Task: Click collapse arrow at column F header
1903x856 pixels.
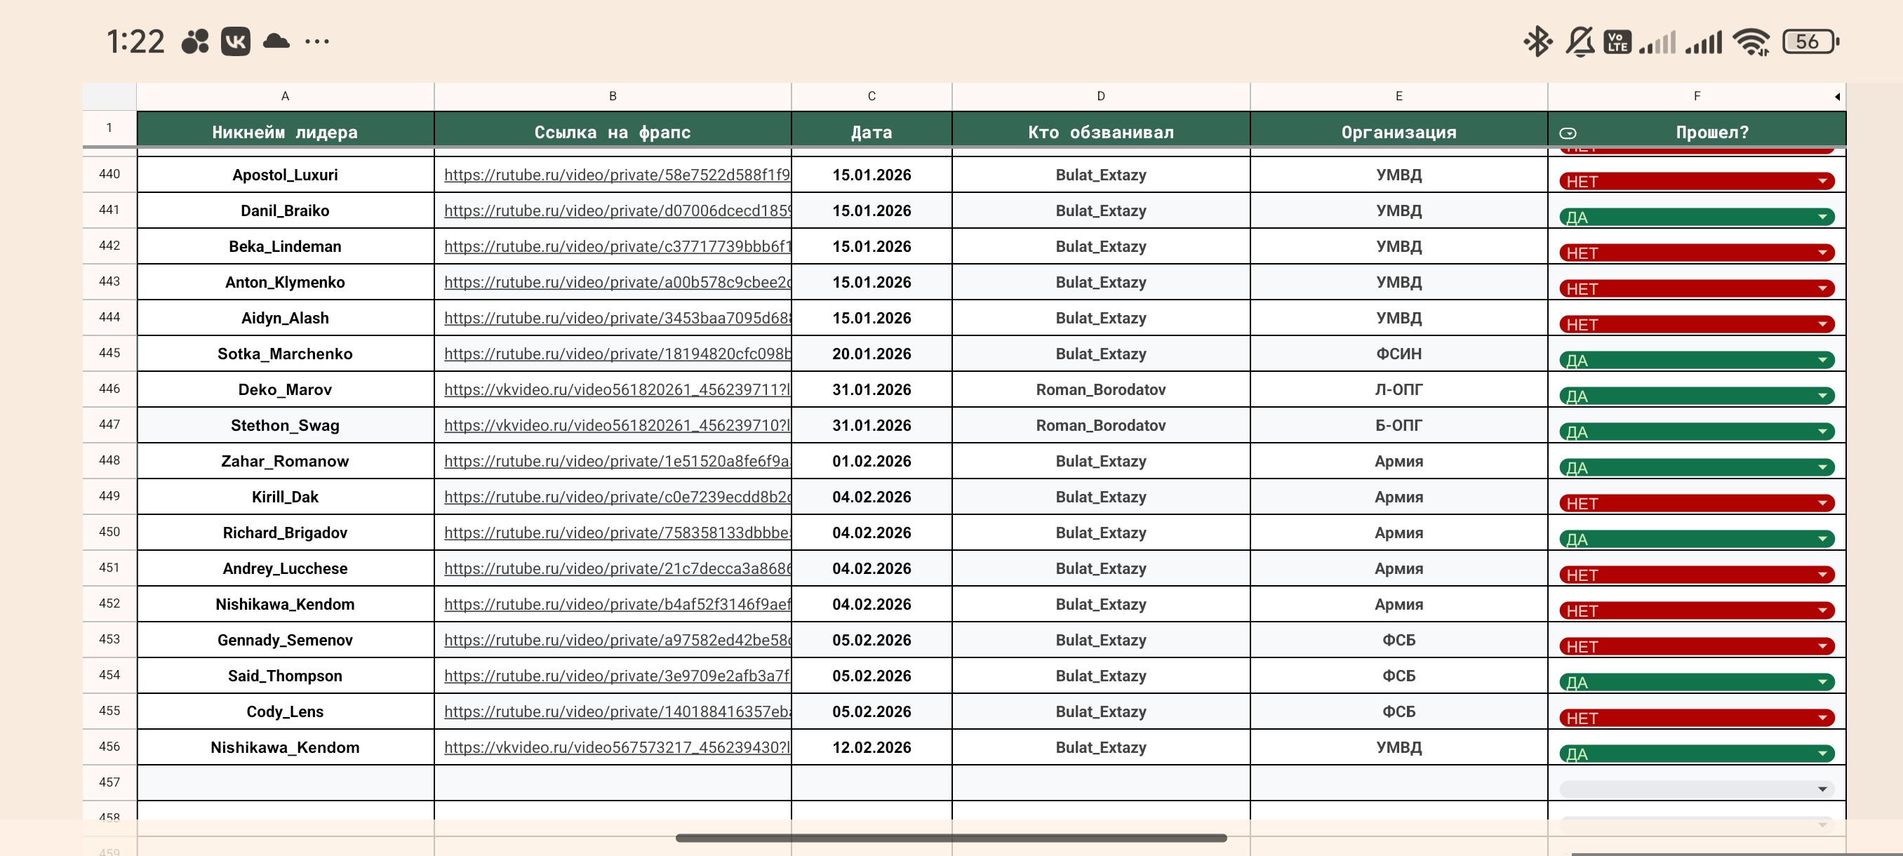Action: pos(1836,97)
